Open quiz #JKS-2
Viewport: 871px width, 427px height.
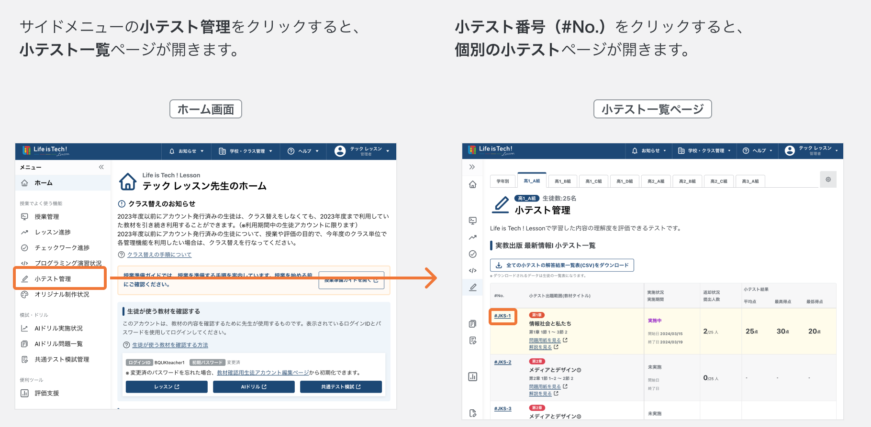pos(502,362)
